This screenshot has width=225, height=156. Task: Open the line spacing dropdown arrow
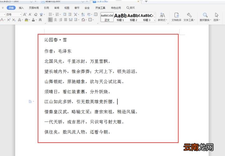[79, 20]
